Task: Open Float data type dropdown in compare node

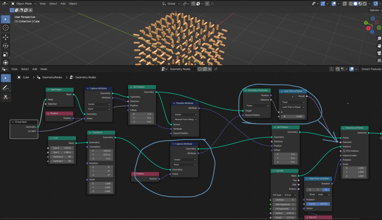Action: pyautogui.click(x=293, y=102)
